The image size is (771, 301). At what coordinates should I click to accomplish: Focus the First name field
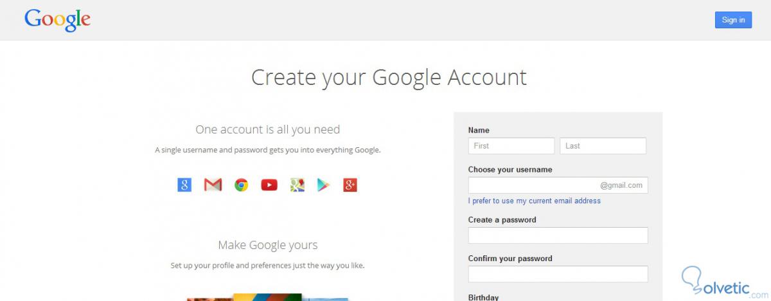click(x=511, y=146)
